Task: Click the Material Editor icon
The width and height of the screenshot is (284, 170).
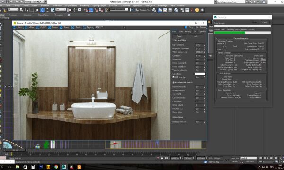Action: coord(176,10)
